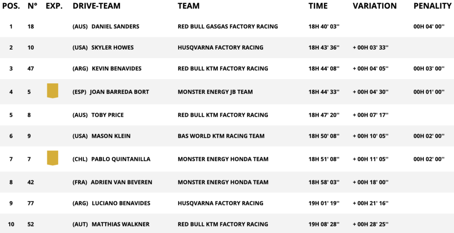Click the gold badge beside Joan Barreda Bort
This screenshot has height=233, width=454.
(53, 90)
